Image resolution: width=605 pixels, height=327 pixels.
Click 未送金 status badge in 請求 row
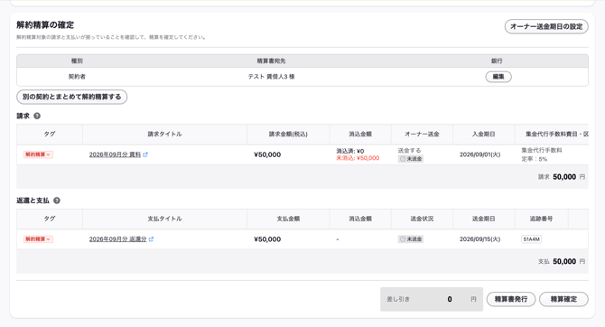click(x=411, y=159)
